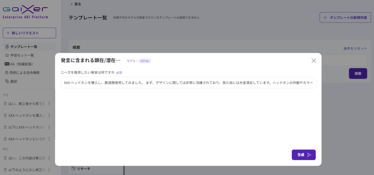Click the ニーズを推測したい発言 text input field
Screen dimensions: 374x175
188,83
